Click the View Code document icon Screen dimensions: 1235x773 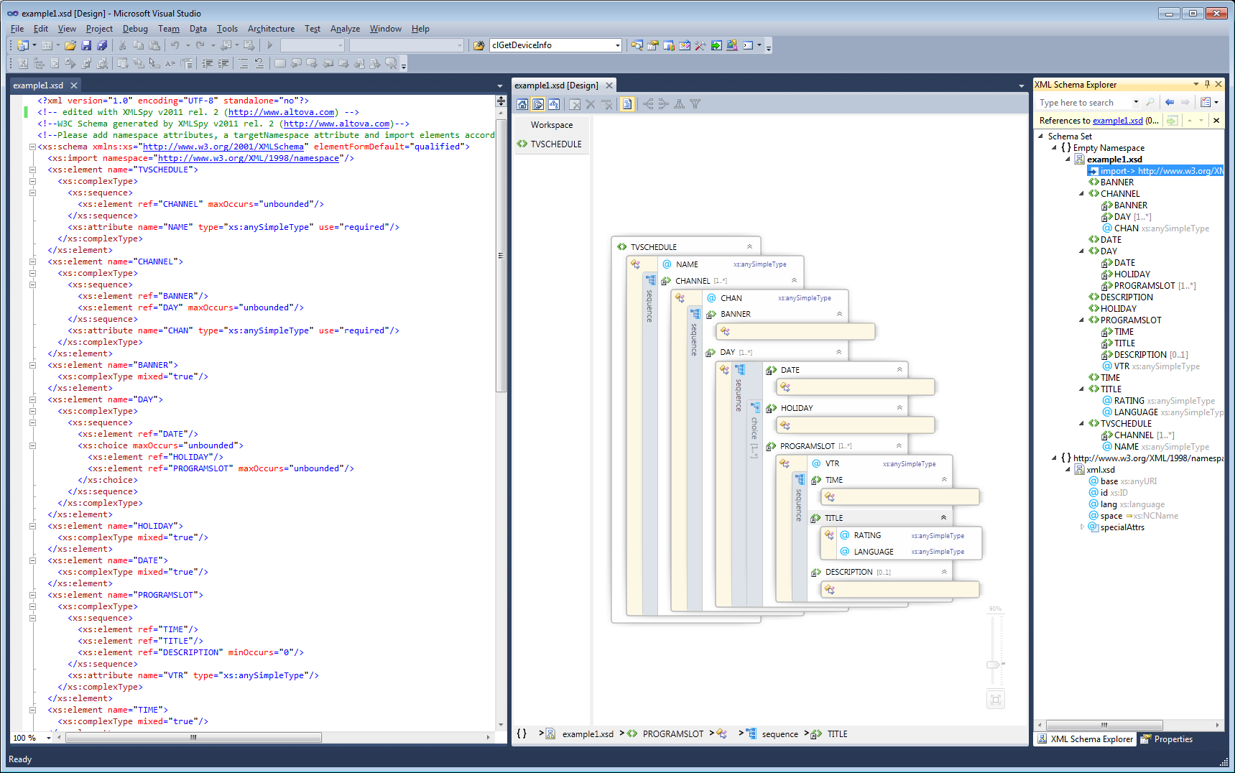tap(627, 104)
